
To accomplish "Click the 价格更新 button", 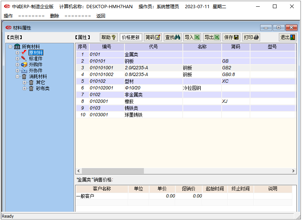I will pyautogui.click(x=131, y=37).
